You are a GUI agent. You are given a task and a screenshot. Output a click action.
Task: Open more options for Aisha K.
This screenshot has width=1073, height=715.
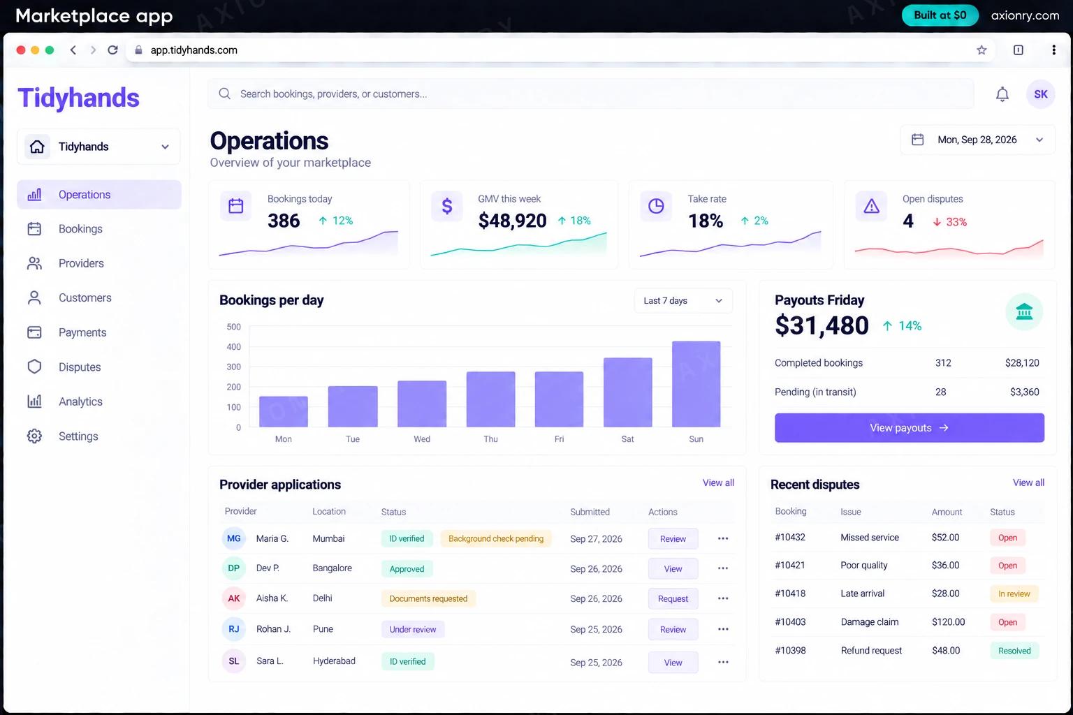coord(723,598)
